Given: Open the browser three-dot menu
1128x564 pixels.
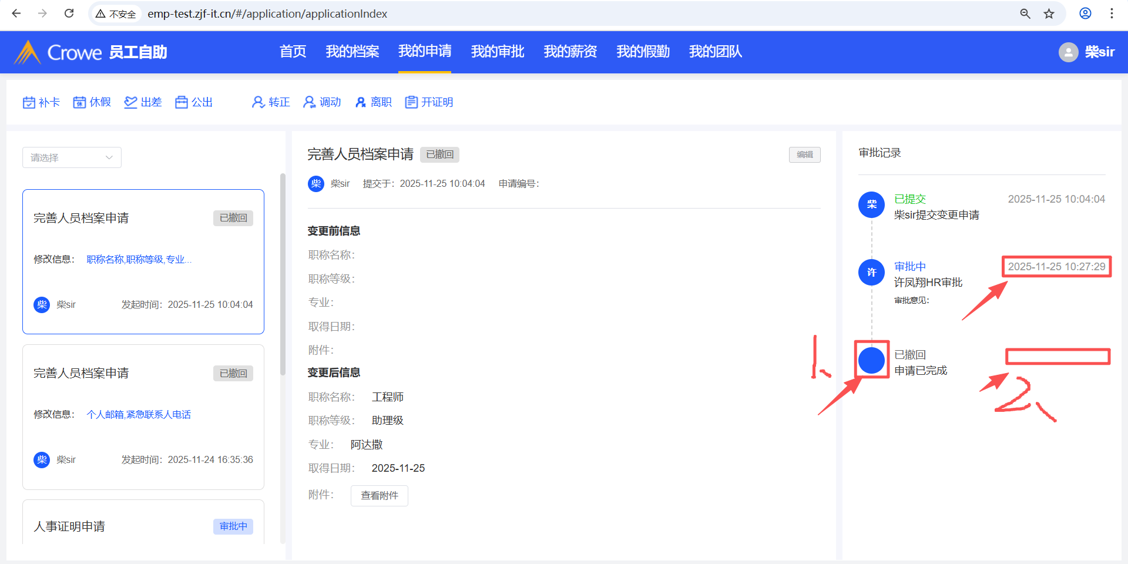Looking at the screenshot, I should pos(1112,14).
